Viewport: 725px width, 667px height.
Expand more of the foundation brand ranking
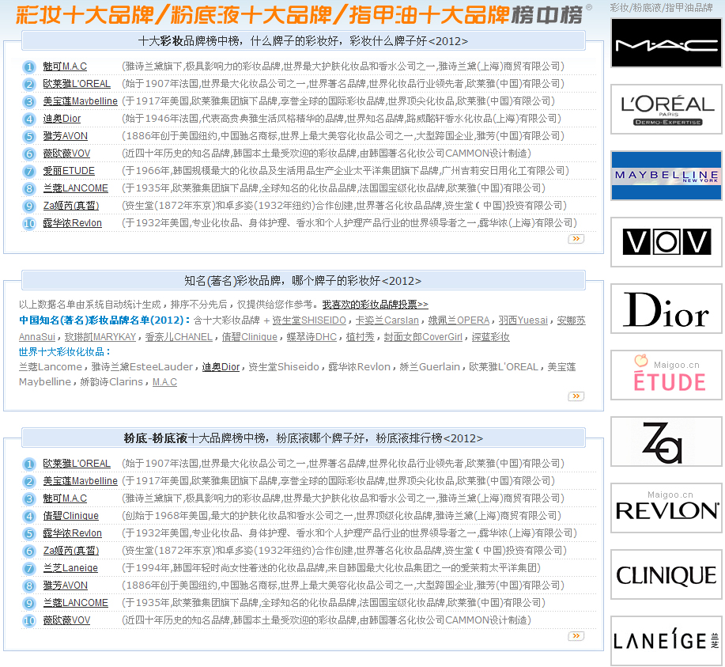576,635
